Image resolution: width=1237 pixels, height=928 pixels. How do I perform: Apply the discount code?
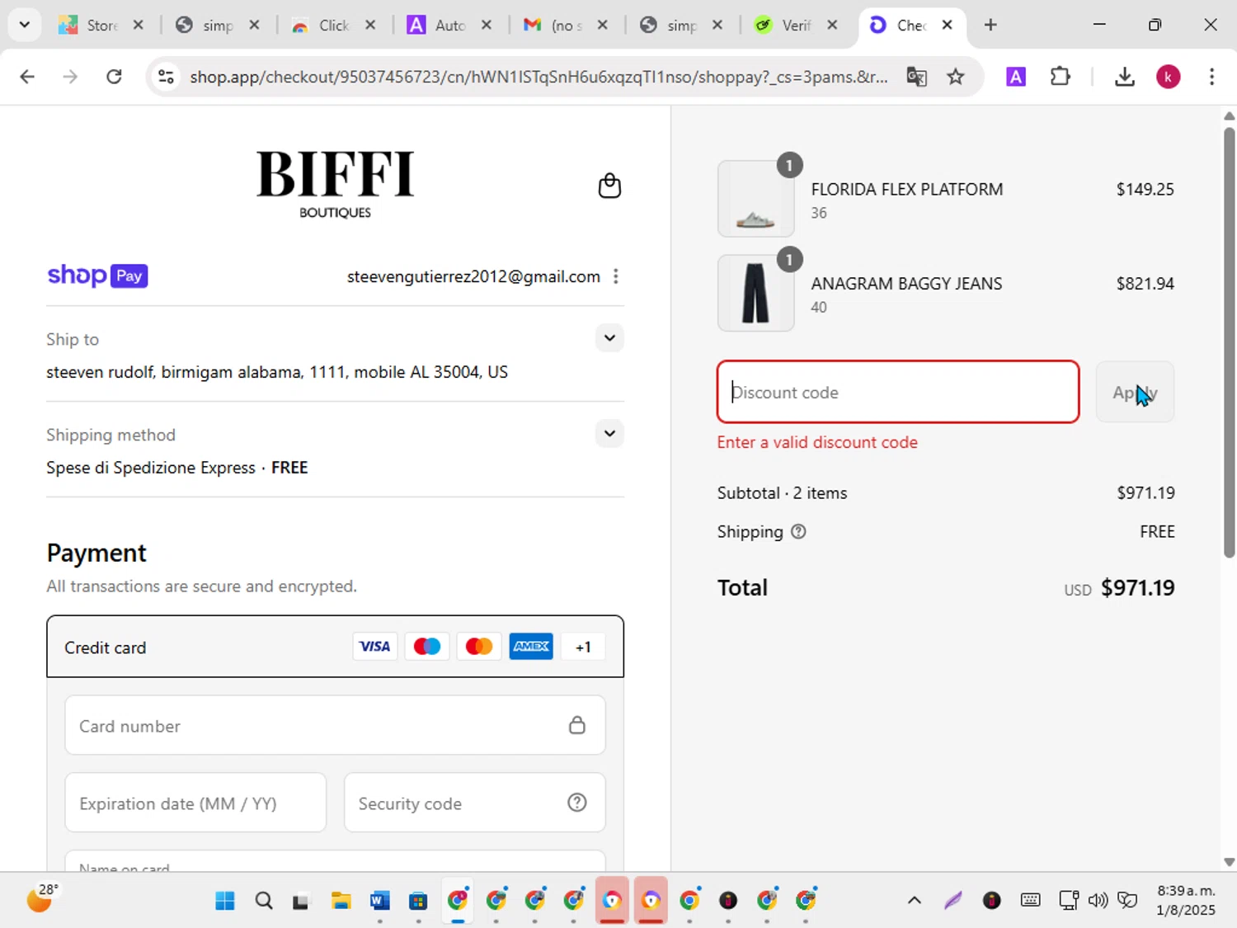[1135, 392]
